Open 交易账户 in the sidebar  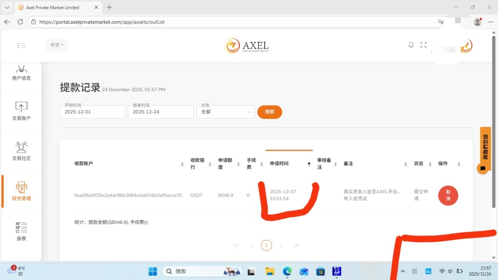pyautogui.click(x=21, y=111)
